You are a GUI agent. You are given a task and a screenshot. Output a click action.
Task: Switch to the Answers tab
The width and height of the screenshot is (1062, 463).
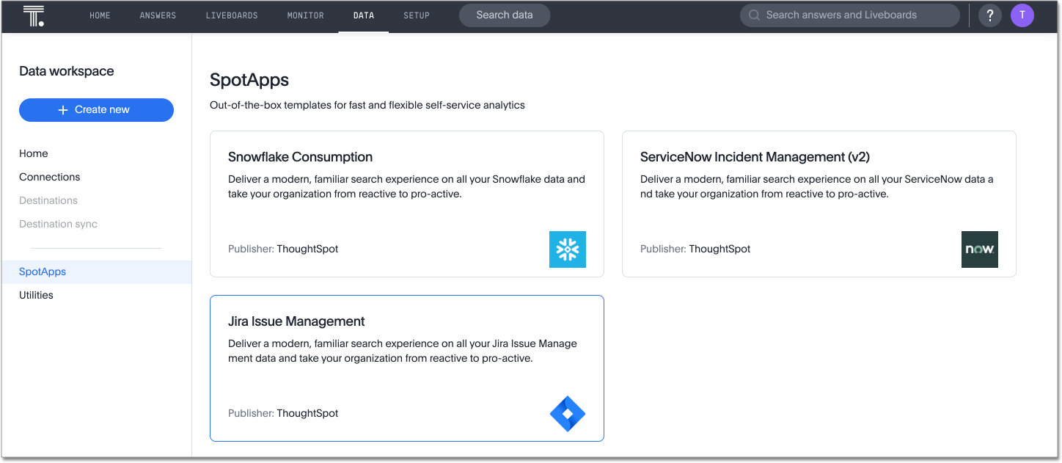point(158,15)
